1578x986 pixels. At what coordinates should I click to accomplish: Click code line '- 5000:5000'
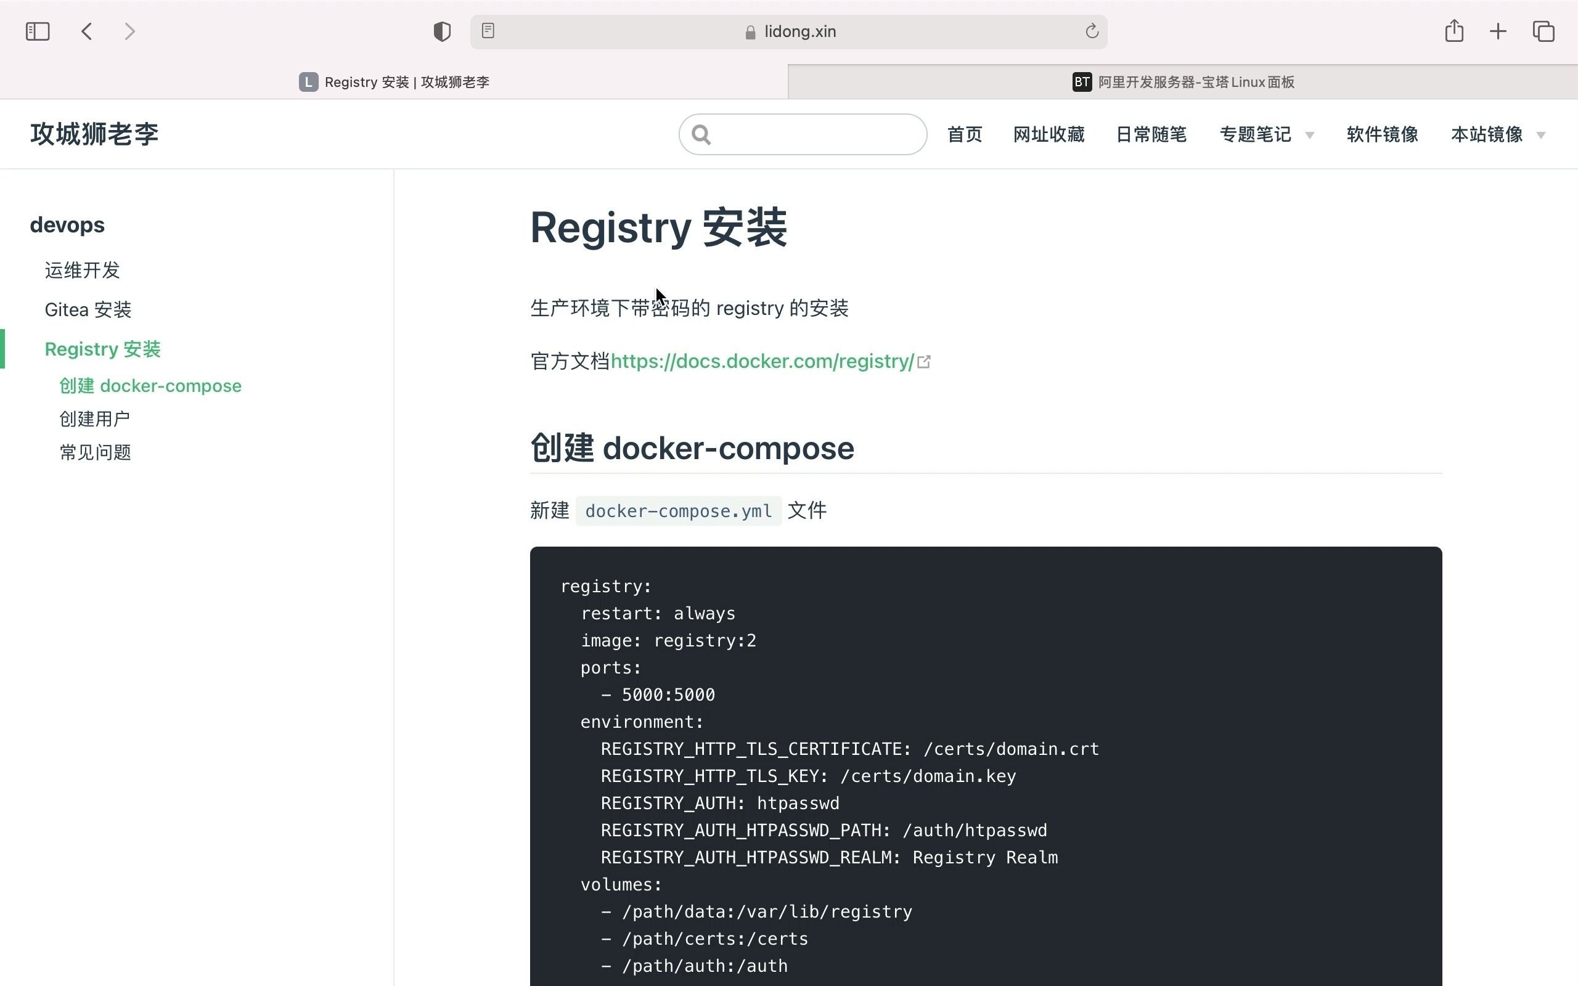(x=658, y=695)
